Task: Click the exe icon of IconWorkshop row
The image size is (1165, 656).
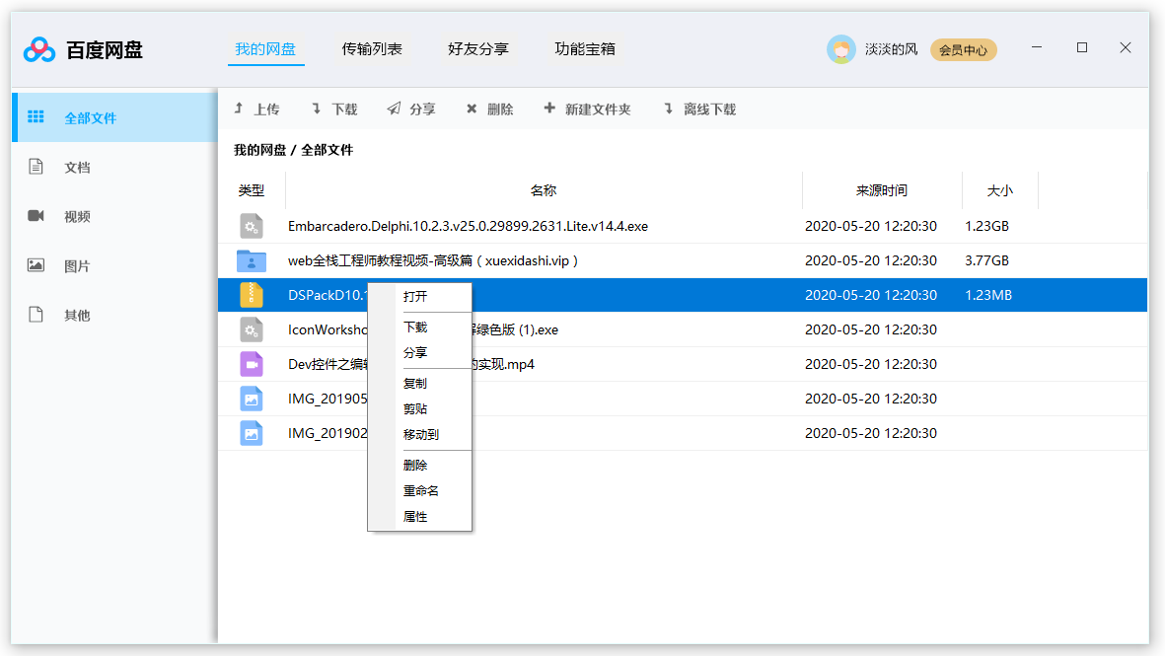Action: tap(252, 329)
